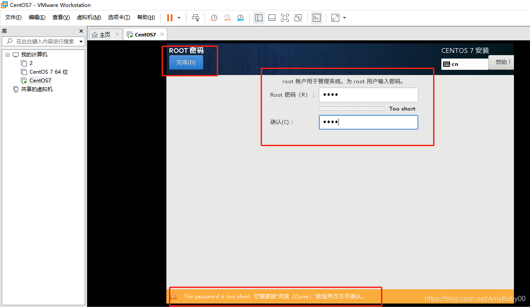Select 我的计算机 in the library
The image size is (530, 307).
[x=34, y=55]
